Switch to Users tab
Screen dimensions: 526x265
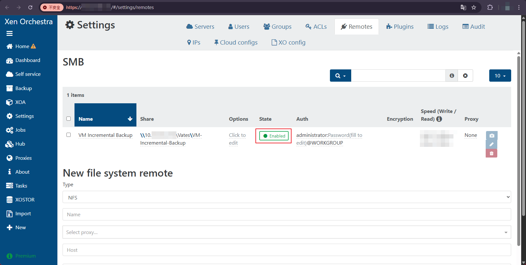(239, 27)
